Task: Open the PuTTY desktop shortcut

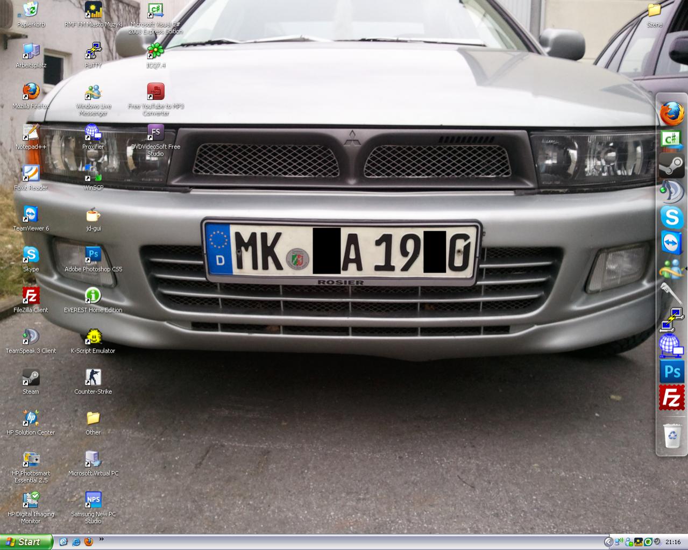Action: point(93,55)
